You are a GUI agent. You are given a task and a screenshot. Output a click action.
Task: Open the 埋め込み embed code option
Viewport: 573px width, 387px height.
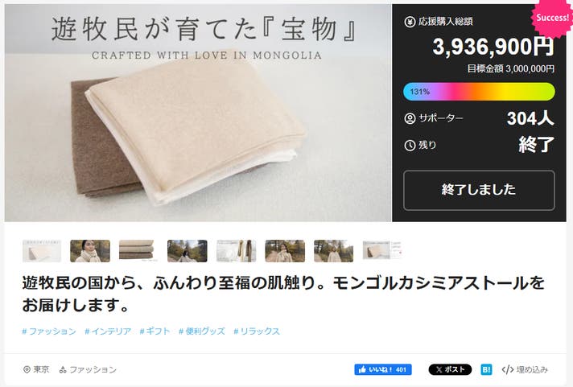tap(526, 370)
